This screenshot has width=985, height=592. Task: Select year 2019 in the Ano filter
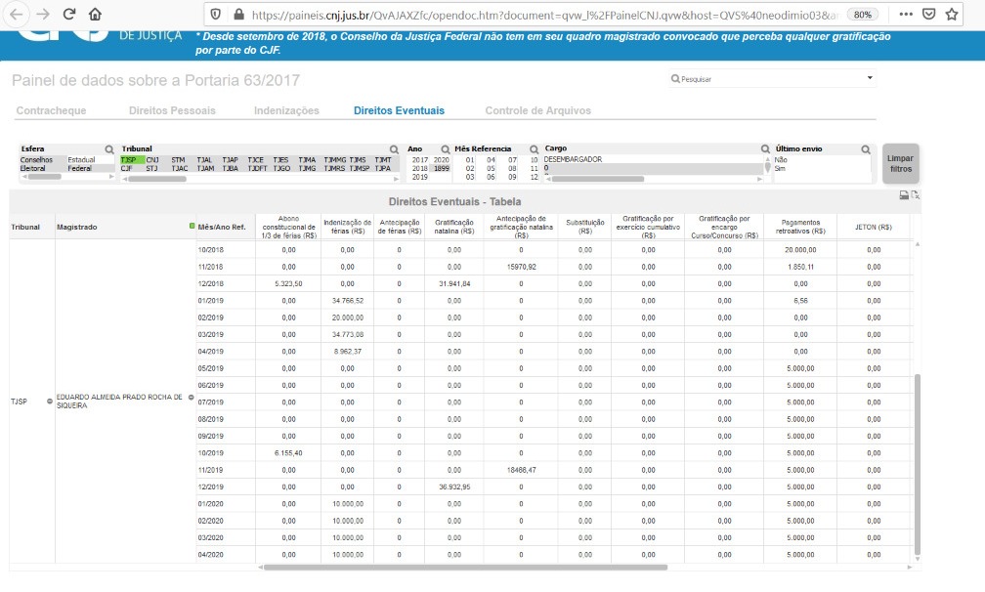419,177
